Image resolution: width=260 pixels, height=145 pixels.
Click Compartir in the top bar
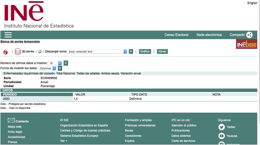[x=237, y=35]
